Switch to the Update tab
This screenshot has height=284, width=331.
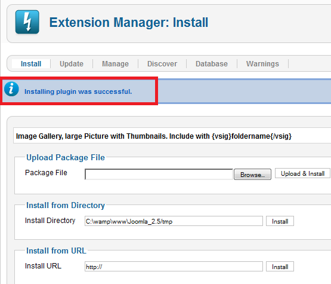72,64
